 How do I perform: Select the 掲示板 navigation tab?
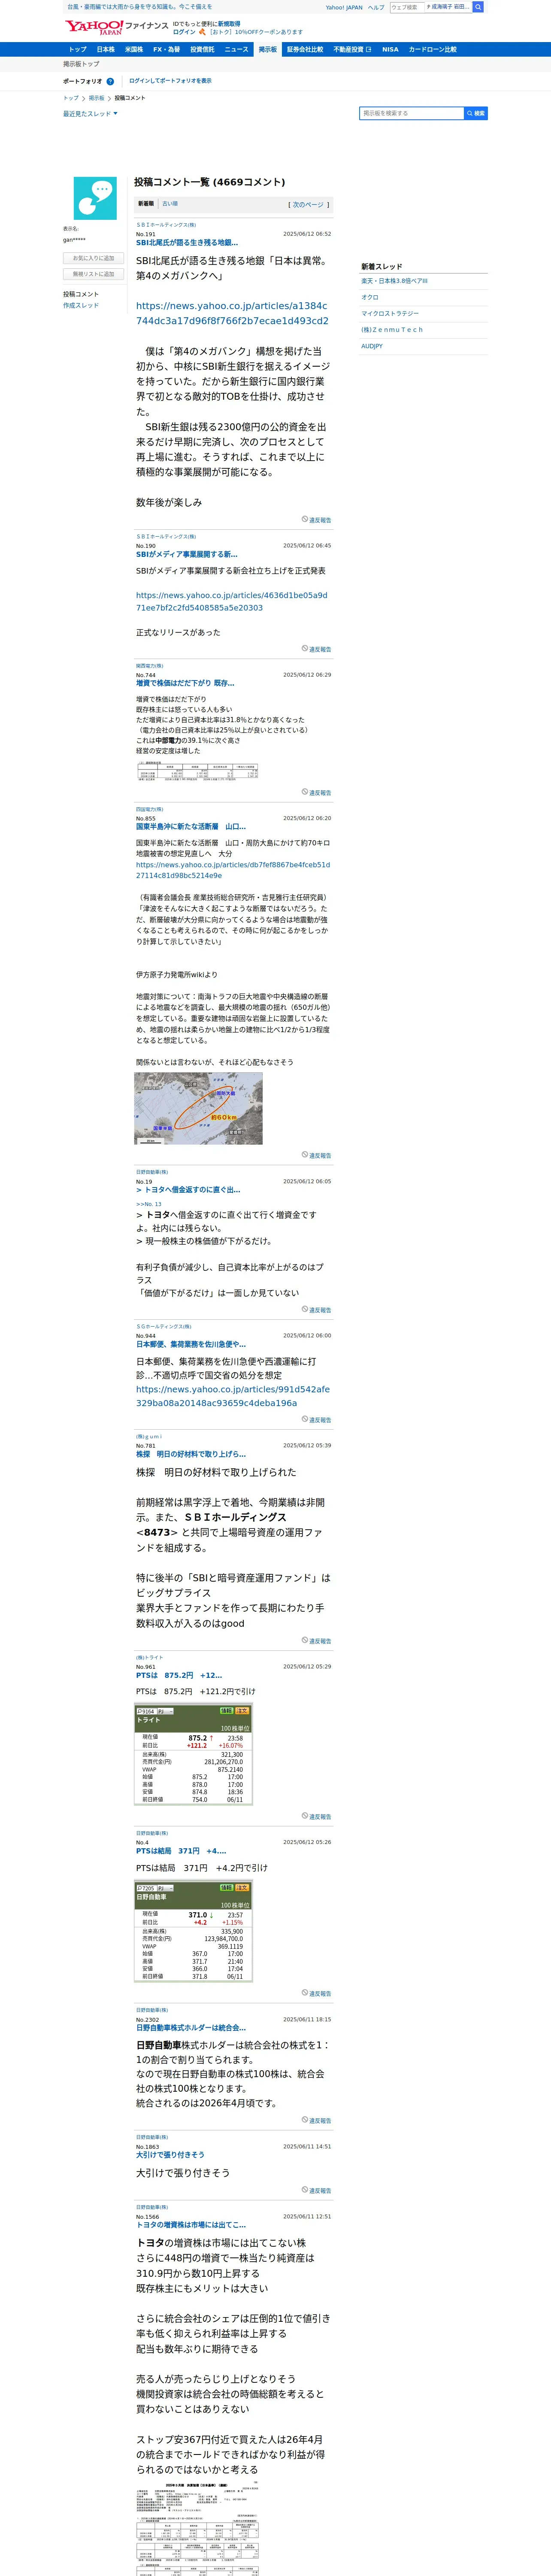tap(268, 49)
